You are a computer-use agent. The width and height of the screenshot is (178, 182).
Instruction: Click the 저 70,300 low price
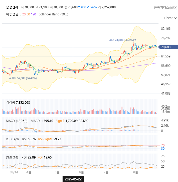pos(57,7)
